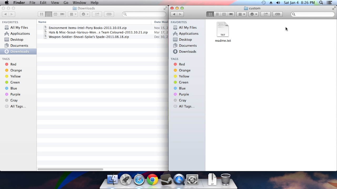The width and height of the screenshot is (337, 189).
Task: Go back in Downloads window
Action: 5,14
